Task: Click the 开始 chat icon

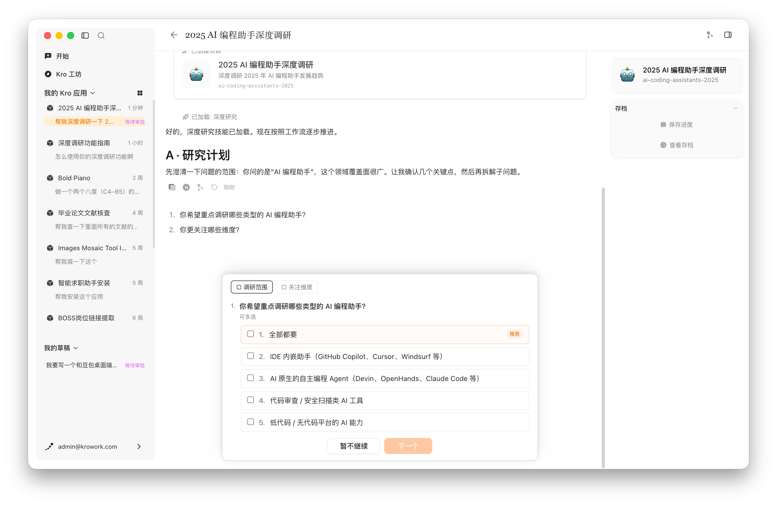Action: point(48,56)
